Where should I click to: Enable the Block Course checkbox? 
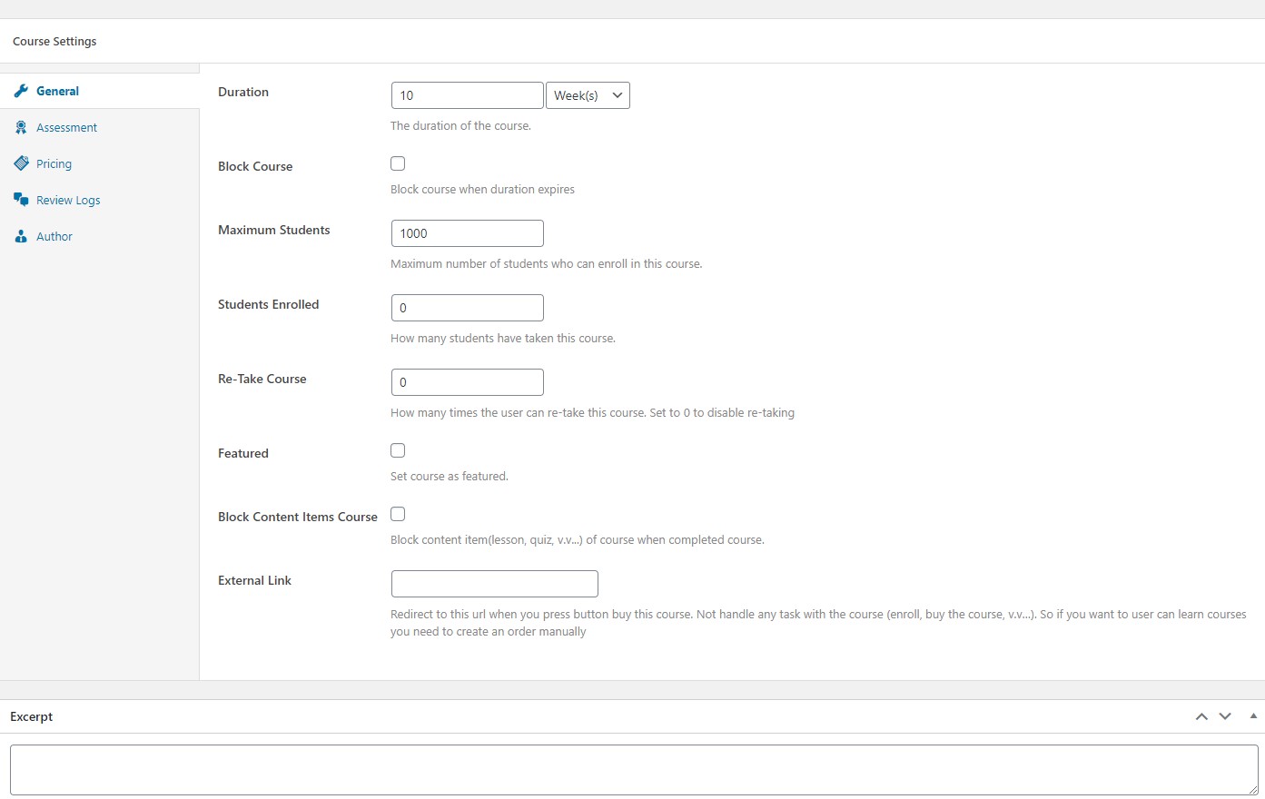(398, 163)
